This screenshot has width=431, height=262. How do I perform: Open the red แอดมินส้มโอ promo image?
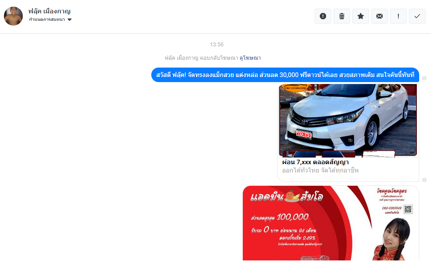[331, 223]
